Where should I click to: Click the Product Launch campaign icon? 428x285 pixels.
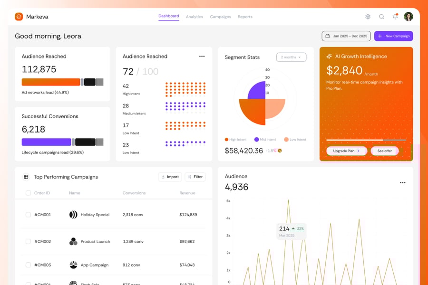coord(73,242)
